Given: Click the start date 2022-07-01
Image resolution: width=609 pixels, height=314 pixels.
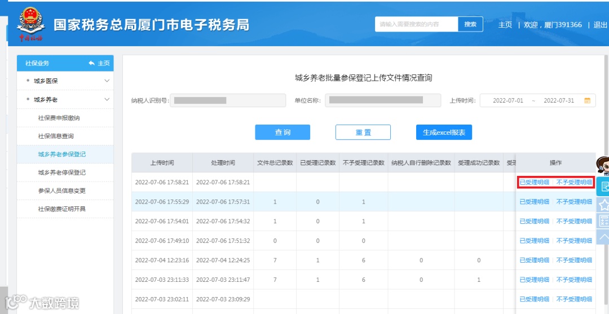Looking at the screenshot, I should coord(508,100).
